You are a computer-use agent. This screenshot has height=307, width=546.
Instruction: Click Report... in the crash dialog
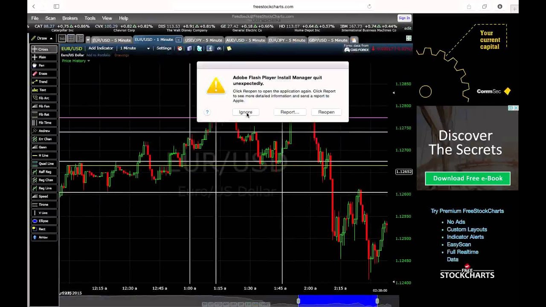tap(290, 112)
